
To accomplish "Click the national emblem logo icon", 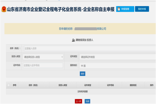I will coord(4,9).
